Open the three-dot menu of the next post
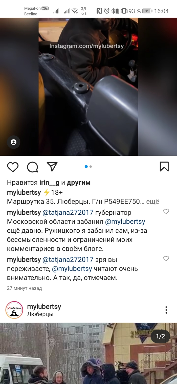The image size is (177, 384). (x=166, y=310)
